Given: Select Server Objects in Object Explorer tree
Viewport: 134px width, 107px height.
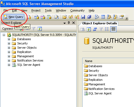Looking at the screenshot, I should click(x=27, y=48).
